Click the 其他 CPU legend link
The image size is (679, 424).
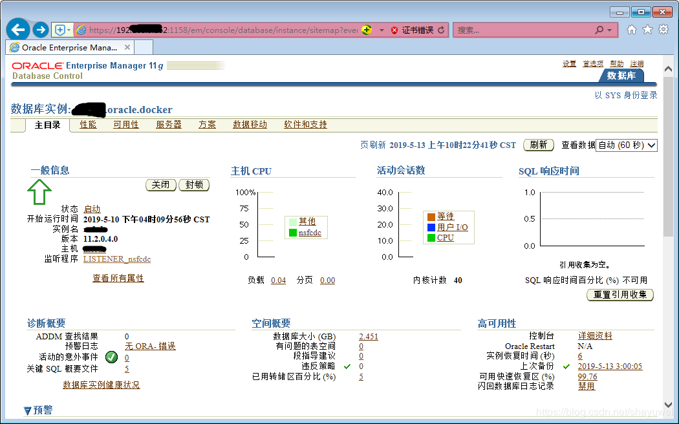coord(307,221)
